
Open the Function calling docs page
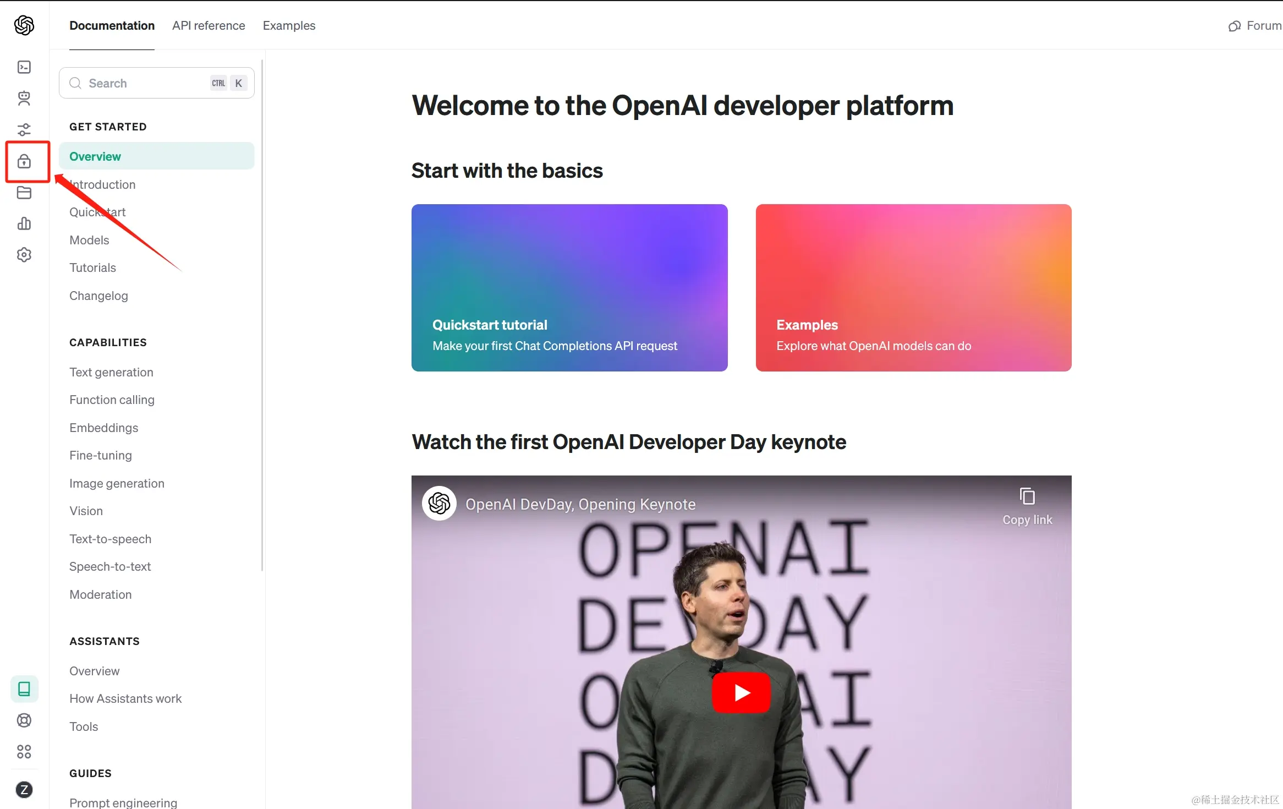(112, 400)
